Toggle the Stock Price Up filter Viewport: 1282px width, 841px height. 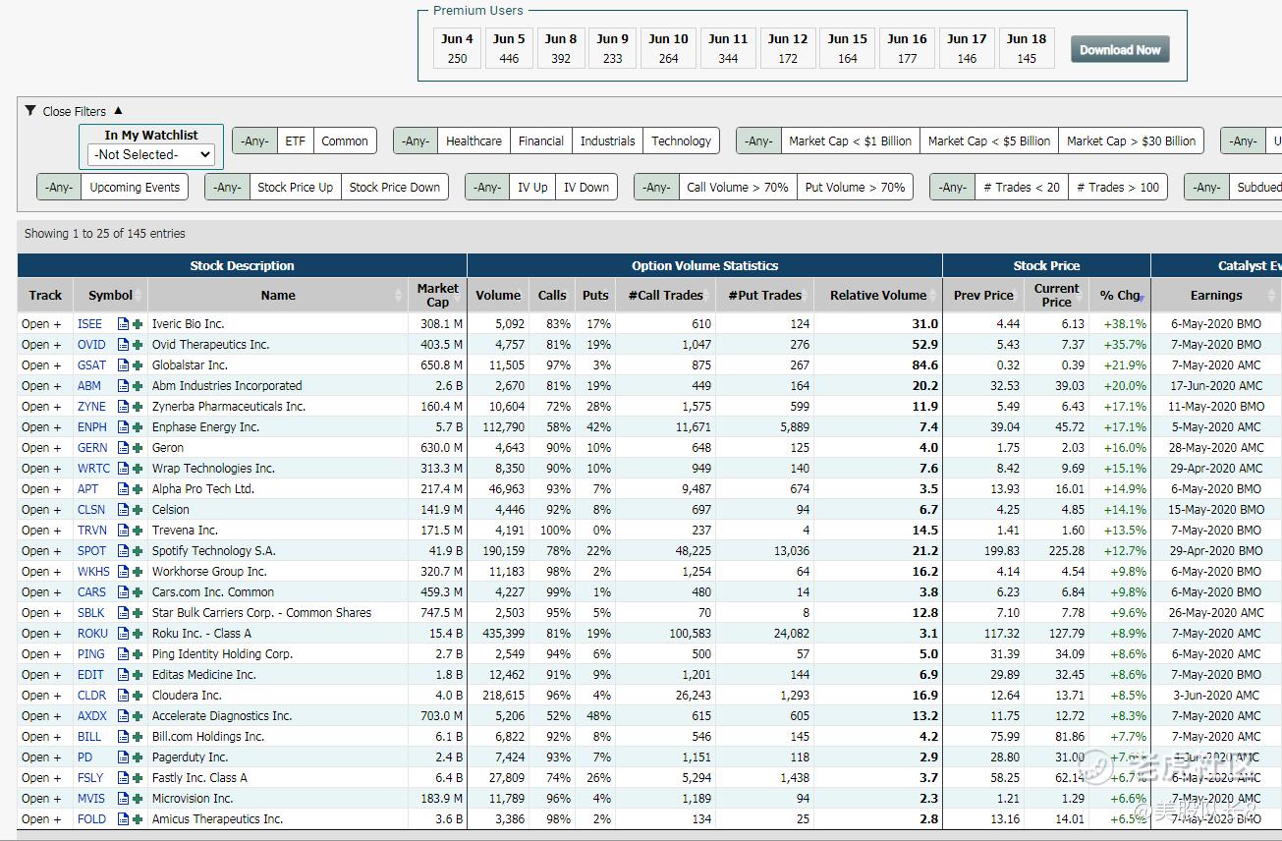click(296, 188)
